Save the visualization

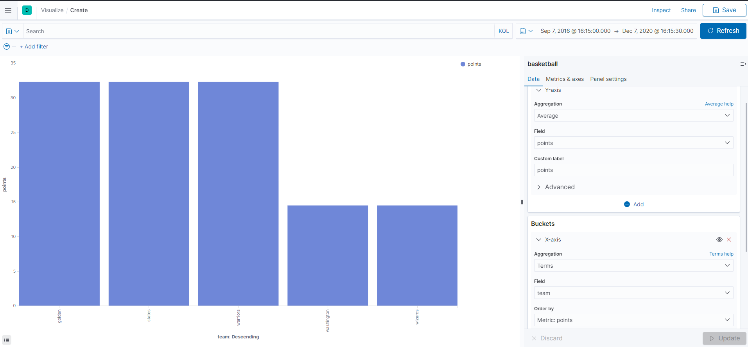(724, 10)
